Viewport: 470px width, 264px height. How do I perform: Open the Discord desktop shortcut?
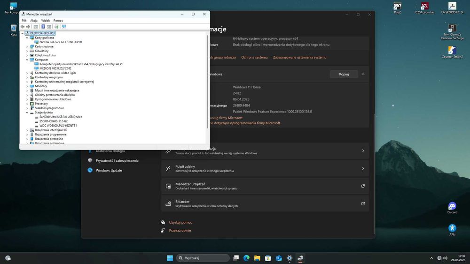[x=452, y=208]
